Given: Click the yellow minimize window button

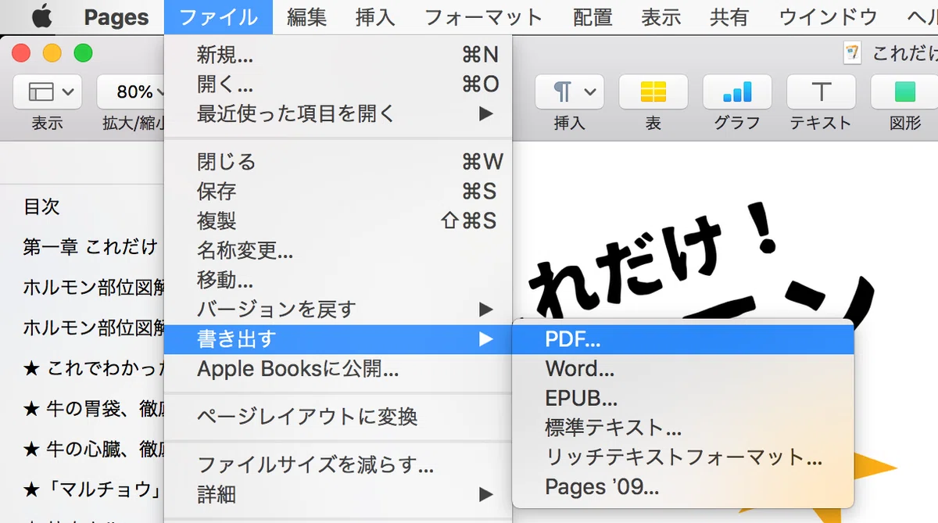Looking at the screenshot, I should click(52, 53).
